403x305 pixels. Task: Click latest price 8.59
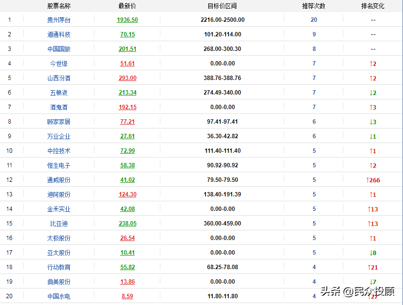pos(127,296)
